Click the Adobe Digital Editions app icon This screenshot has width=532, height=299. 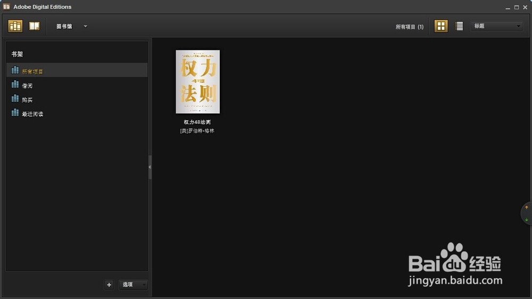click(x=6, y=7)
